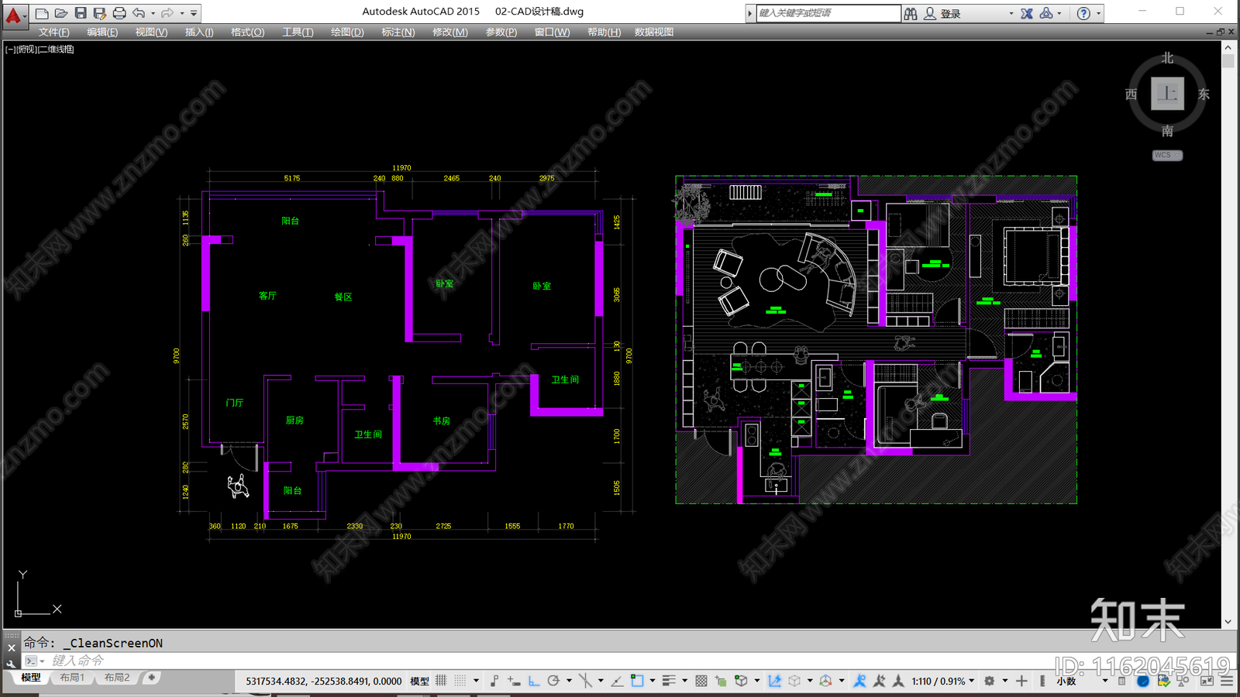Open the WCS coordinate system dropdown

(x=1167, y=155)
